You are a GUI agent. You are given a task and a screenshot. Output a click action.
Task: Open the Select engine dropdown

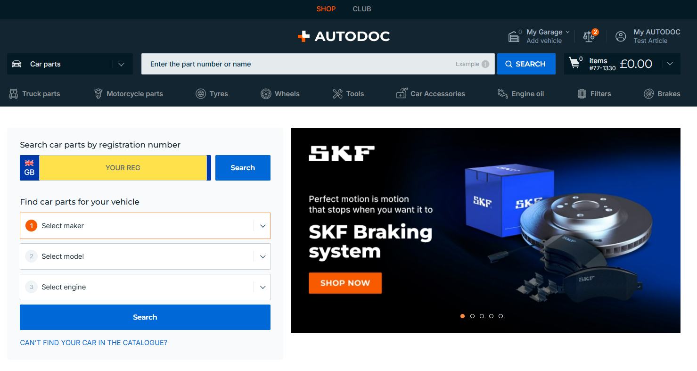(x=145, y=287)
